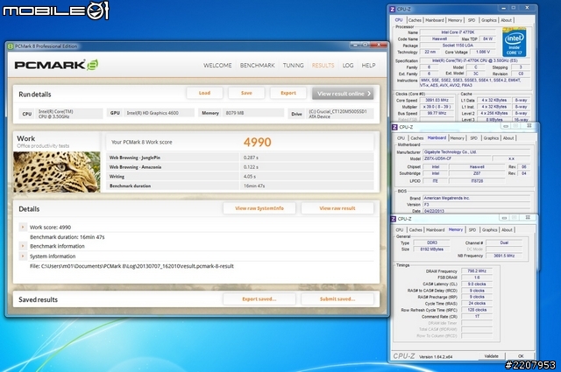The height and width of the screenshot is (372, 561).
Task: Click the Z87X-UD5H-CF model field
Action: click(456, 158)
